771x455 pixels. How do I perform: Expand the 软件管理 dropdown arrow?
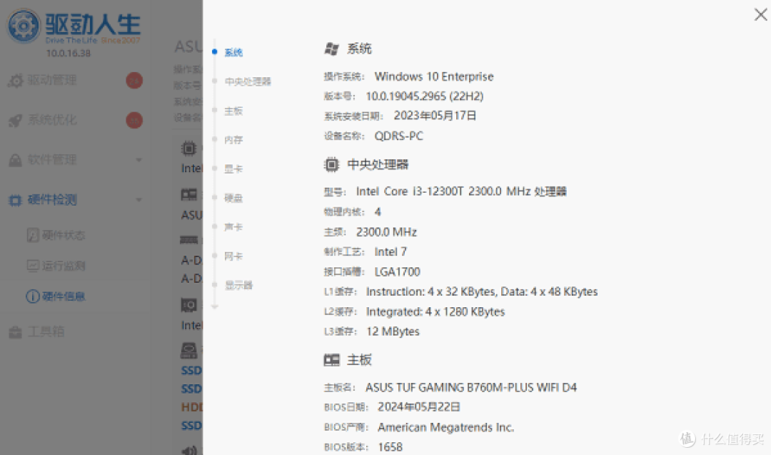tap(138, 160)
